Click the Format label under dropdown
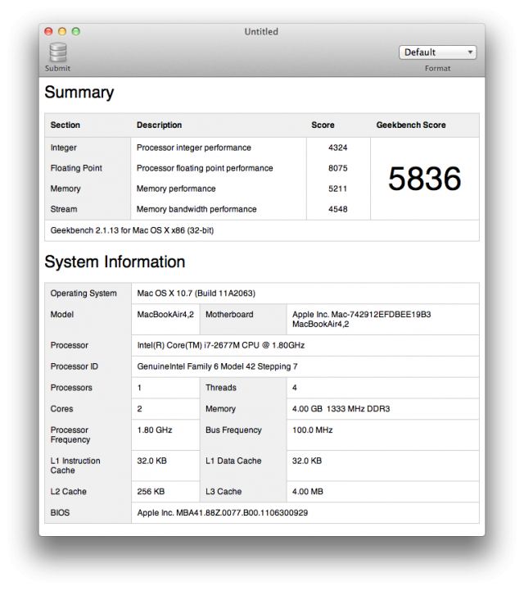 coord(438,69)
